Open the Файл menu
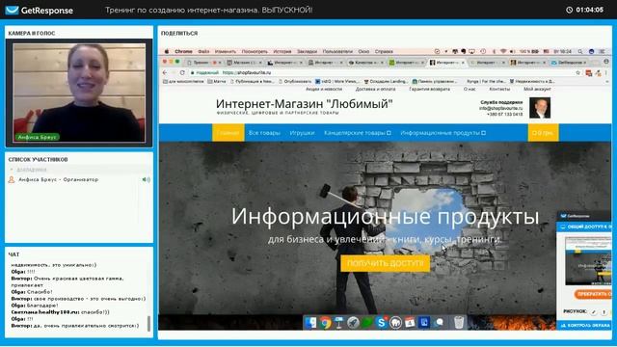617x347 pixels. 203,51
